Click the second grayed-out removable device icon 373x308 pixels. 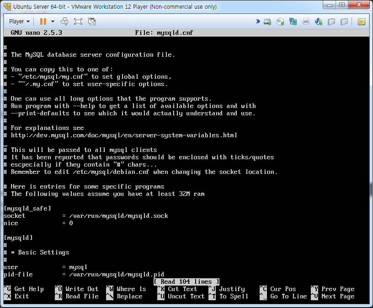click(x=344, y=22)
